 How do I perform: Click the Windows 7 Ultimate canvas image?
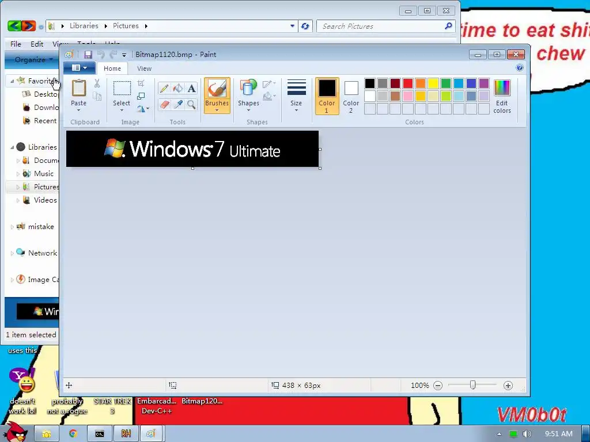pos(192,149)
